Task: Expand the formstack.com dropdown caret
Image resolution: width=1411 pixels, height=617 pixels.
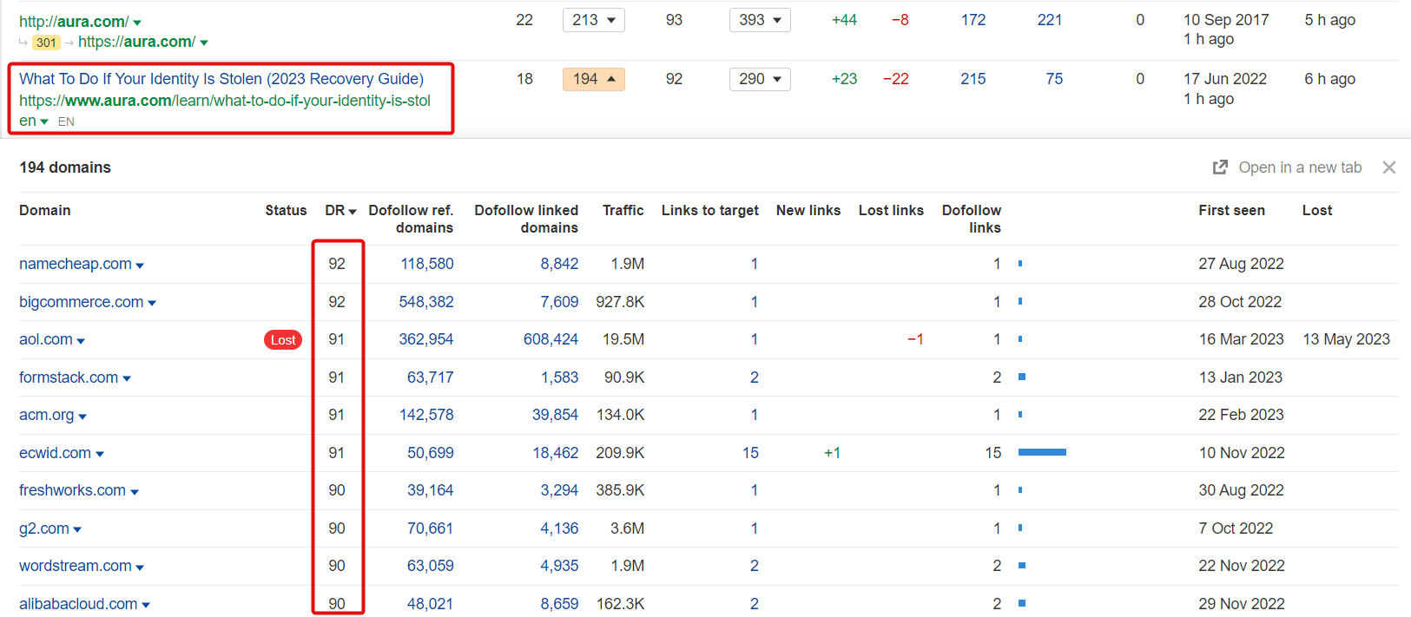Action: click(127, 379)
